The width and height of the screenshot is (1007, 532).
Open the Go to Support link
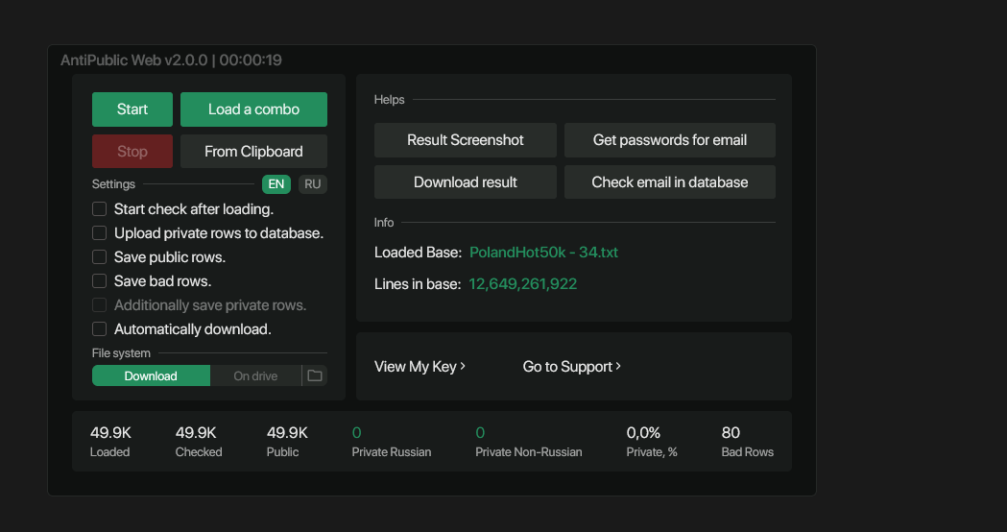click(571, 366)
